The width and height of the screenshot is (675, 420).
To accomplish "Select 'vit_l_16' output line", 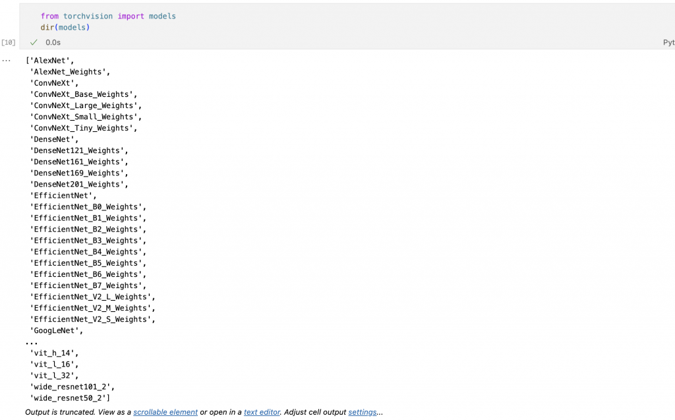I will point(54,364).
